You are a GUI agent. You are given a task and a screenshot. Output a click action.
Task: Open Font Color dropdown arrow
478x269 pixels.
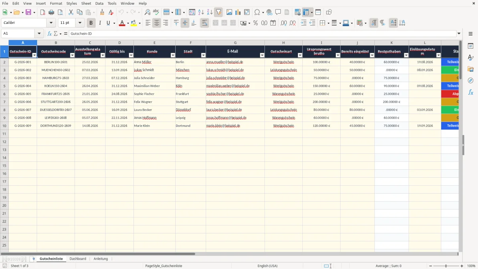(128, 23)
